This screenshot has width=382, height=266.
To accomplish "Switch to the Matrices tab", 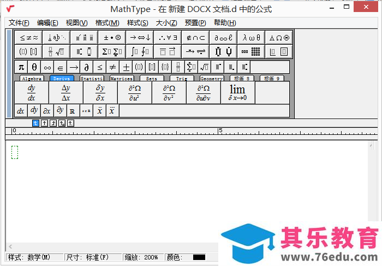I will pos(122,78).
